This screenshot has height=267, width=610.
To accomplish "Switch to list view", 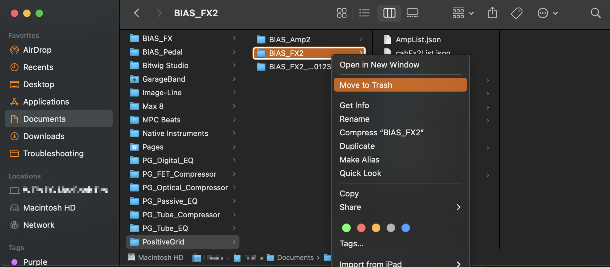I will [x=364, y=13].
